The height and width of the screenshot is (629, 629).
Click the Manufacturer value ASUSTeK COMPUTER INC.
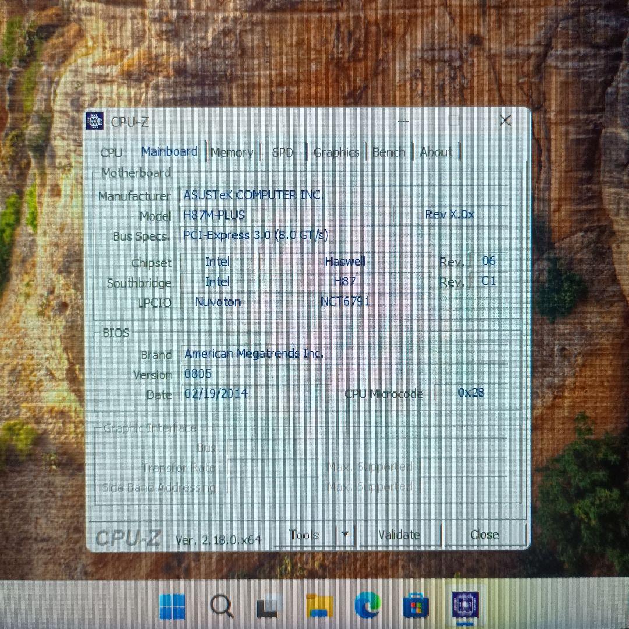344,195
